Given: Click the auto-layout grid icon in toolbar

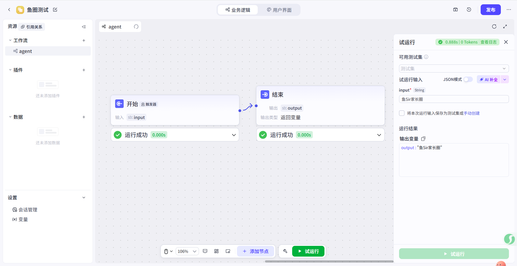Looking at the screenshot, I should pos(216,251).
